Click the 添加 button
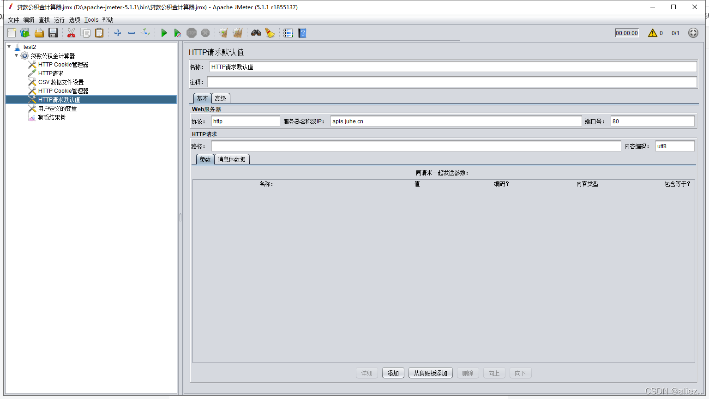Viewport: 709px width, 399px height. 393,373
